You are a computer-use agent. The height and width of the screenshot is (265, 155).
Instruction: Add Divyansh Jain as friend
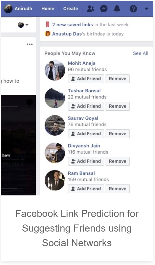pyautogui.click(x=86, y=161)
